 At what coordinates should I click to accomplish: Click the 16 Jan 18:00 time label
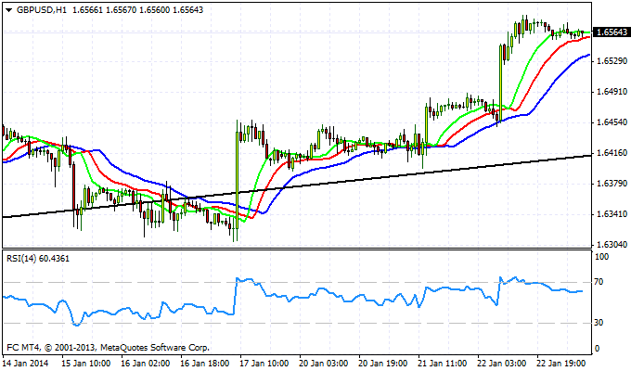(x=205, y=364)
